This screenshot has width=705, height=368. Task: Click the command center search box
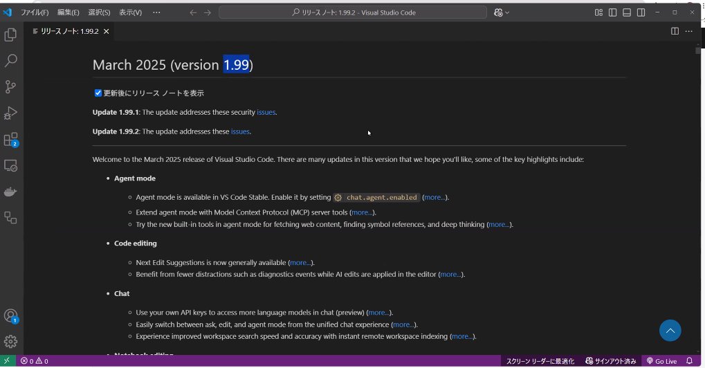pos(353,12)
